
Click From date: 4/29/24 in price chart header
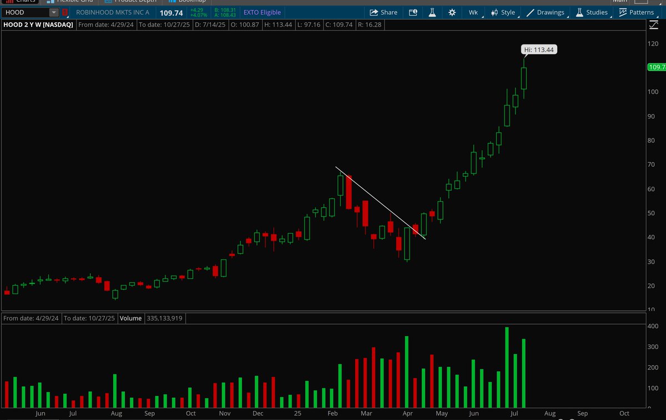[x=105, y=24]
